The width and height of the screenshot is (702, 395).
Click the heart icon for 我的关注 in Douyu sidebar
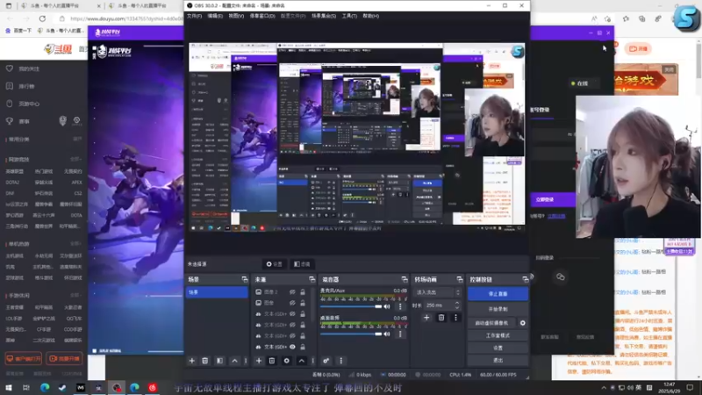[10, 68]
